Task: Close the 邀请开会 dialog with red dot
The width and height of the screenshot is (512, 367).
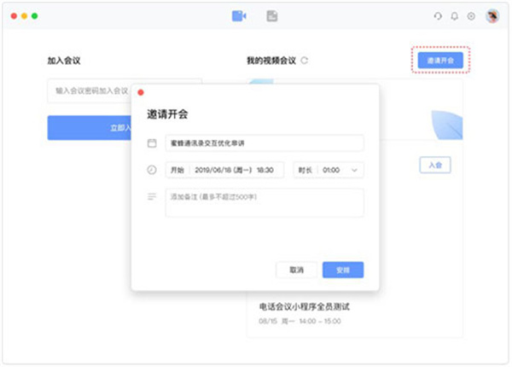Action: (x=141, y=92)
